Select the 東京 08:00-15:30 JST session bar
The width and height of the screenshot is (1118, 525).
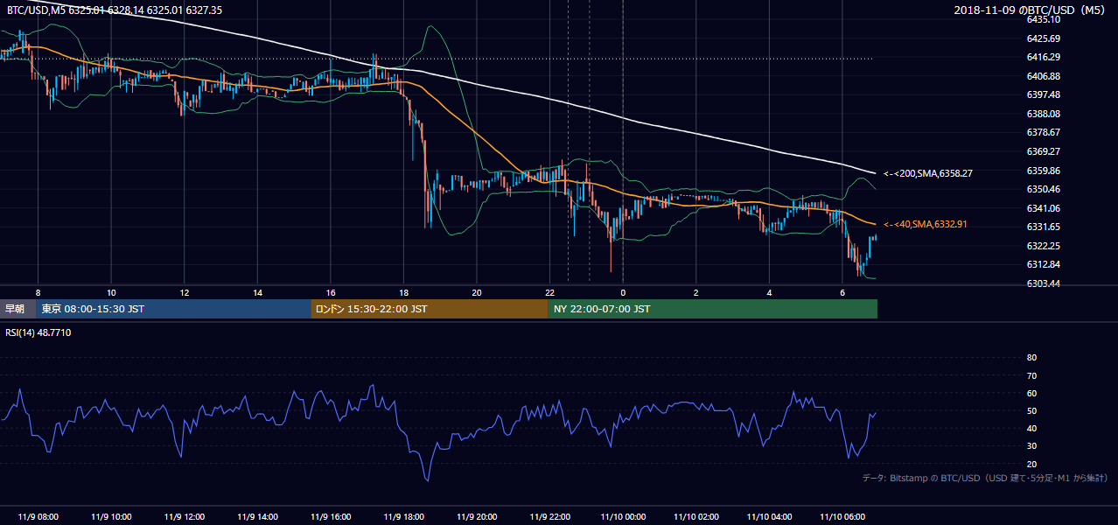coord(173,309)
